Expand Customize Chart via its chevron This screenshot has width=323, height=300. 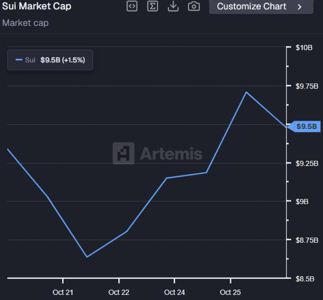click(x=299, y=6)
